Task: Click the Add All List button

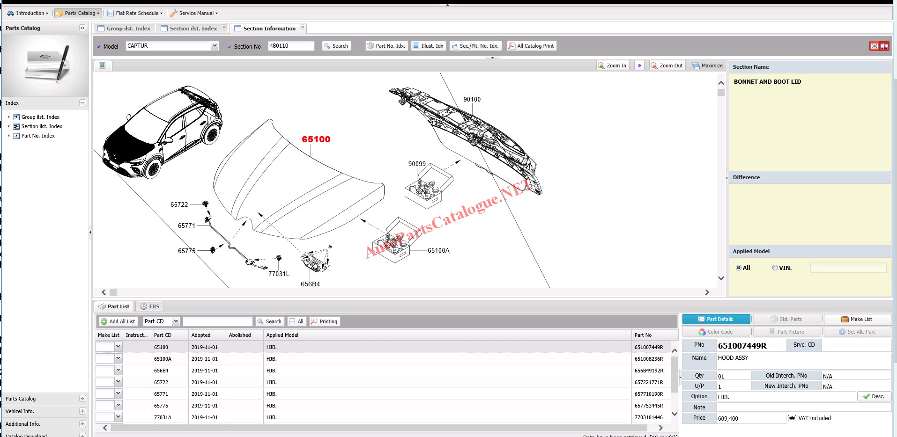Action: [118, 321]
